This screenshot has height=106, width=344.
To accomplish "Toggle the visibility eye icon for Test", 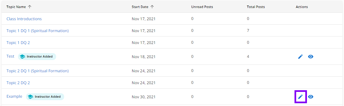I will (311, 56).
